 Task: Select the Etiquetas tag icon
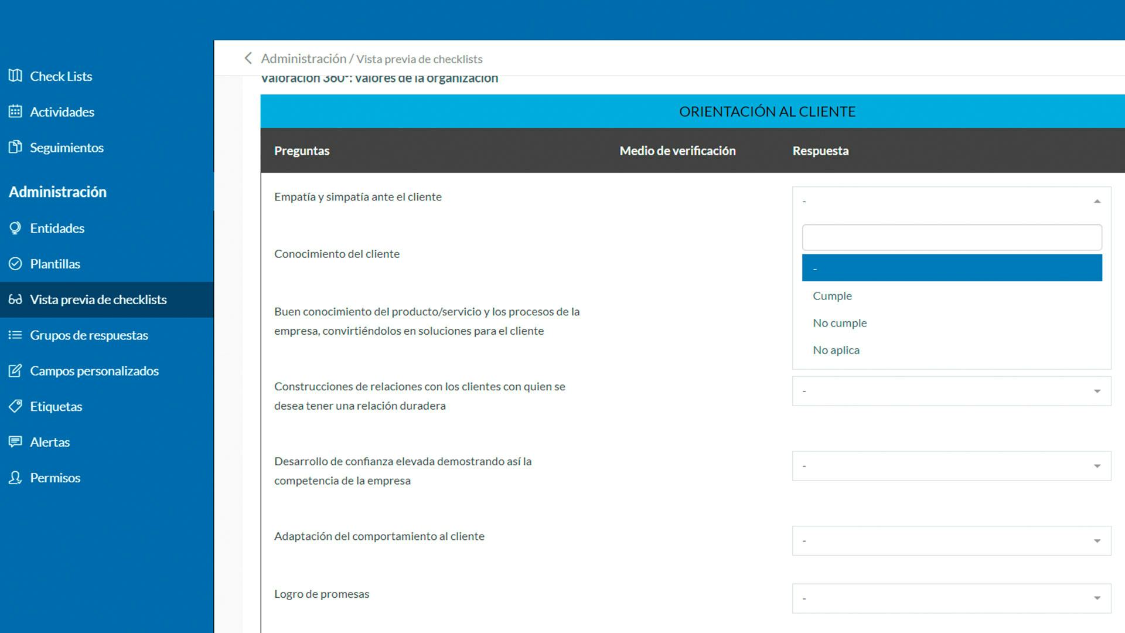coord(16,406)
